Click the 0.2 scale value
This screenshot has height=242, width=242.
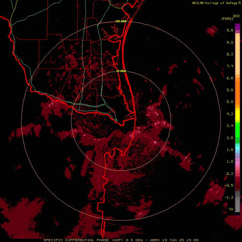click(230, 174)
